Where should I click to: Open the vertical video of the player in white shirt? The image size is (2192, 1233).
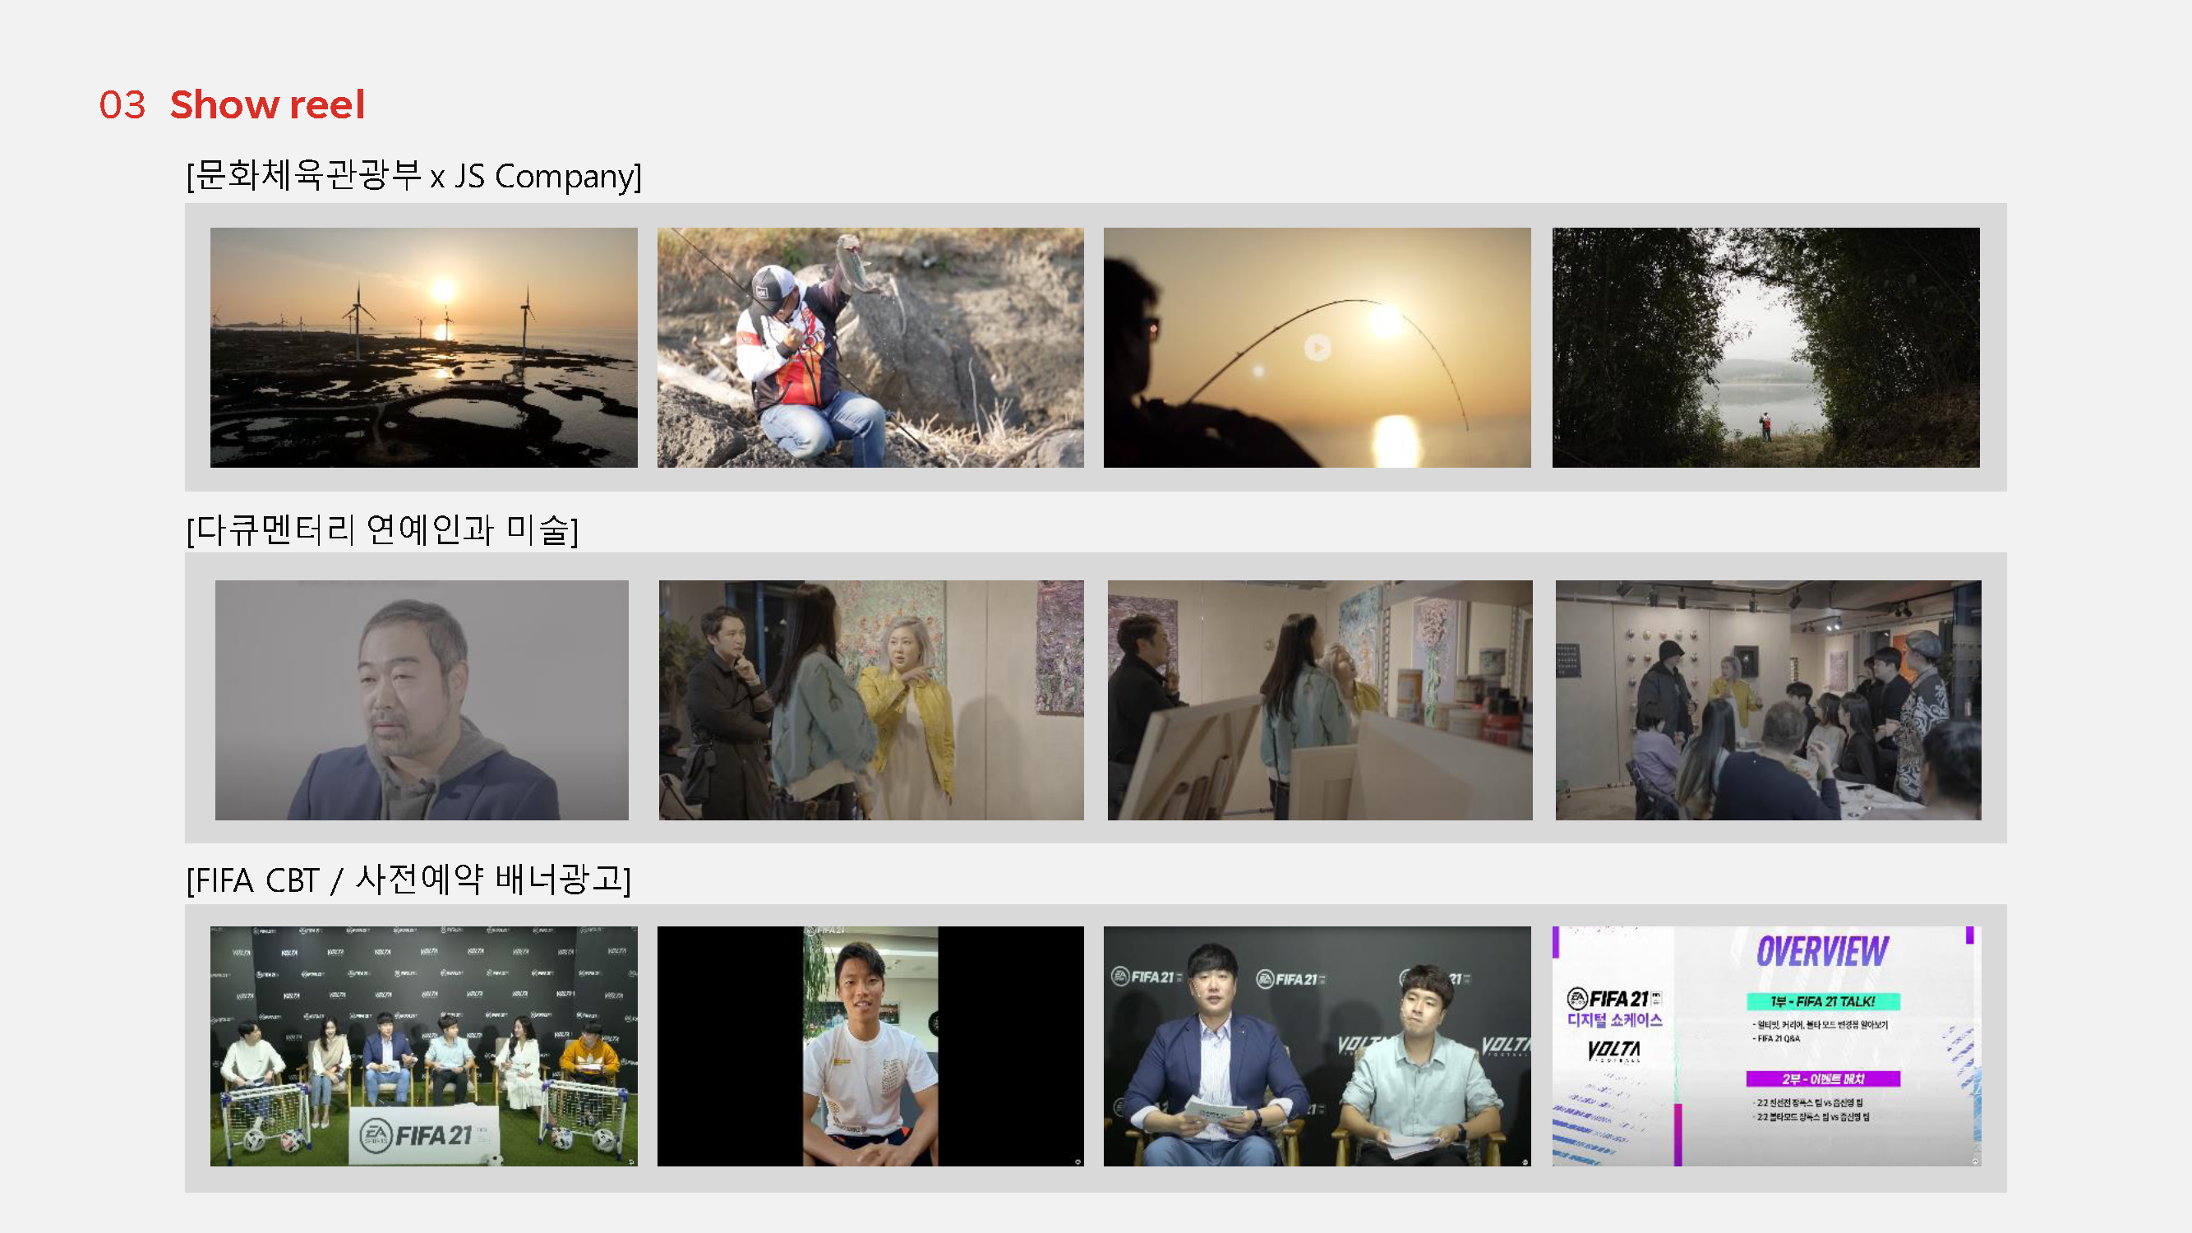coord(870,1046)
